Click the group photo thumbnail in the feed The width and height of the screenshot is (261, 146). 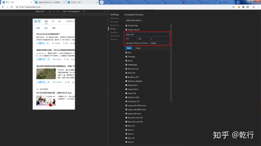coord(46,101)
